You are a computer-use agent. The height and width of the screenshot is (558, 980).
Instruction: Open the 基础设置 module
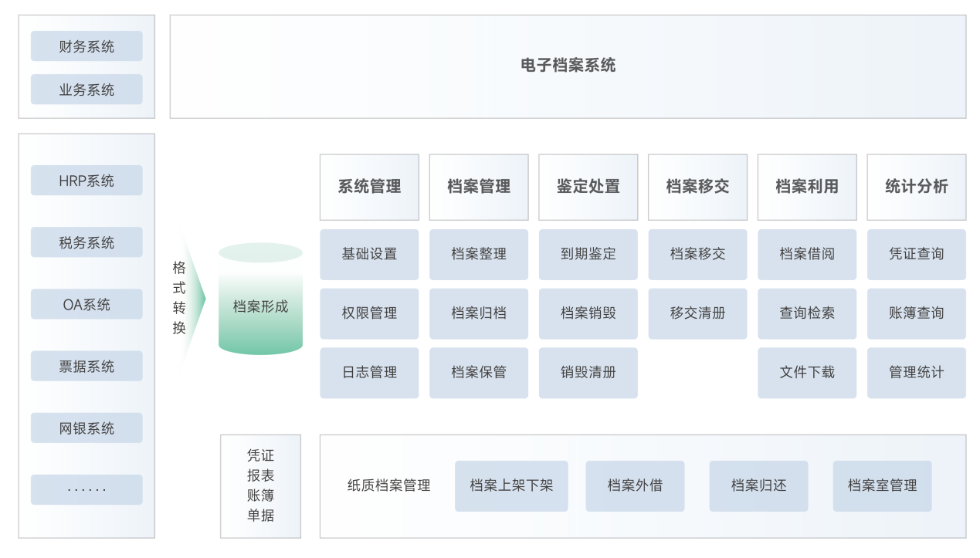369,255
